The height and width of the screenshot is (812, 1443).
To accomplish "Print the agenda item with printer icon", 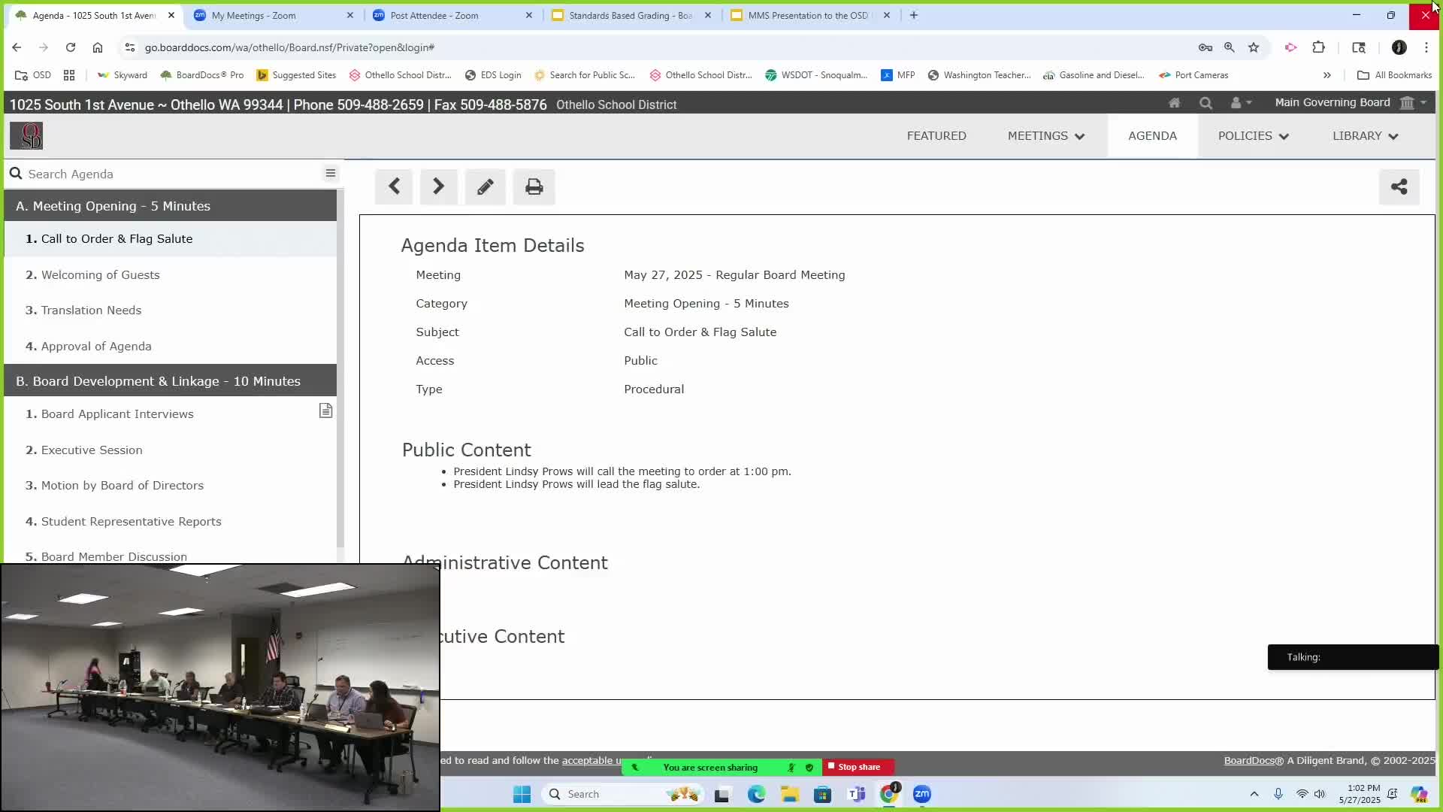I will coord(534,186).
